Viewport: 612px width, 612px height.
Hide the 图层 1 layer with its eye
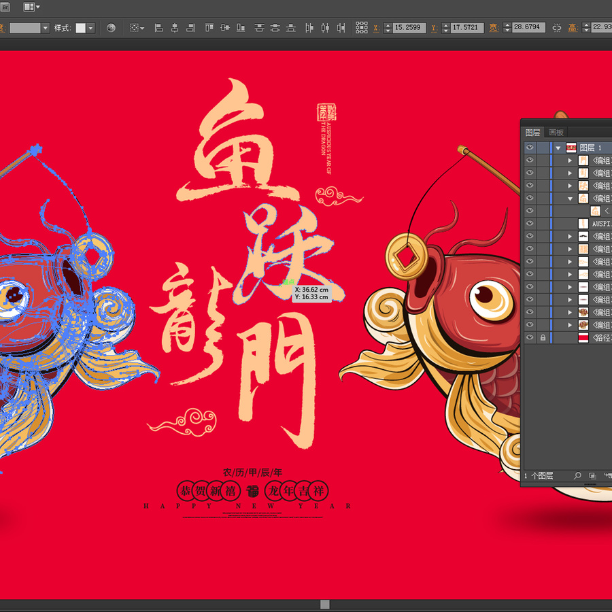530,147
